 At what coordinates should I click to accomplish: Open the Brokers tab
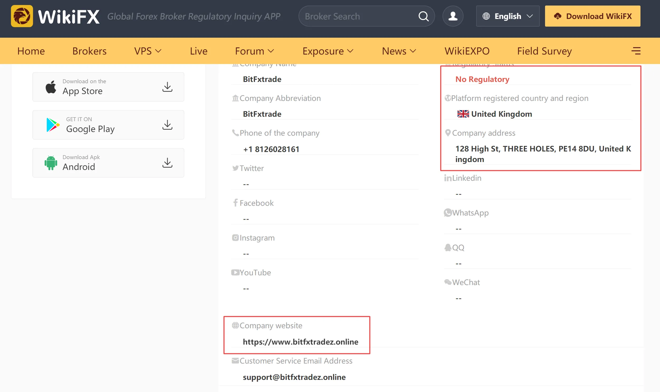[89, 51]
